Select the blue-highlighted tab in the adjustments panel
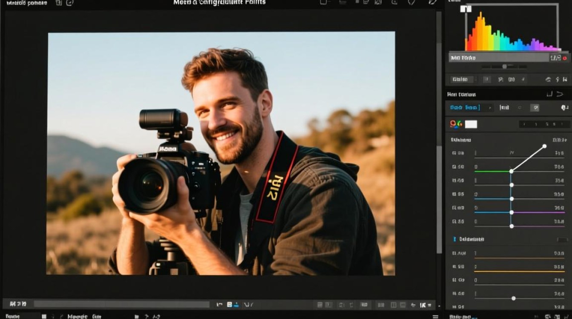The width and height of the screenshot is (572, 319). (465, 108)
